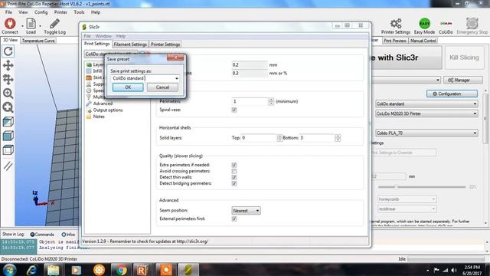The height and width of the screenshot is (276, 490).
Task: Open slicer selection dropdown beside Manager
Action: tap(407, 80)
